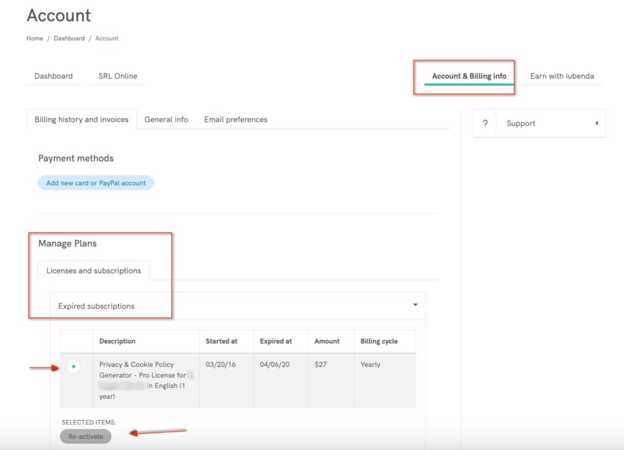Image resolution: width=624 pixels, height=450 pixels.
Task: Select the expired Pro License radio button
Action: (x=74, y=367)
